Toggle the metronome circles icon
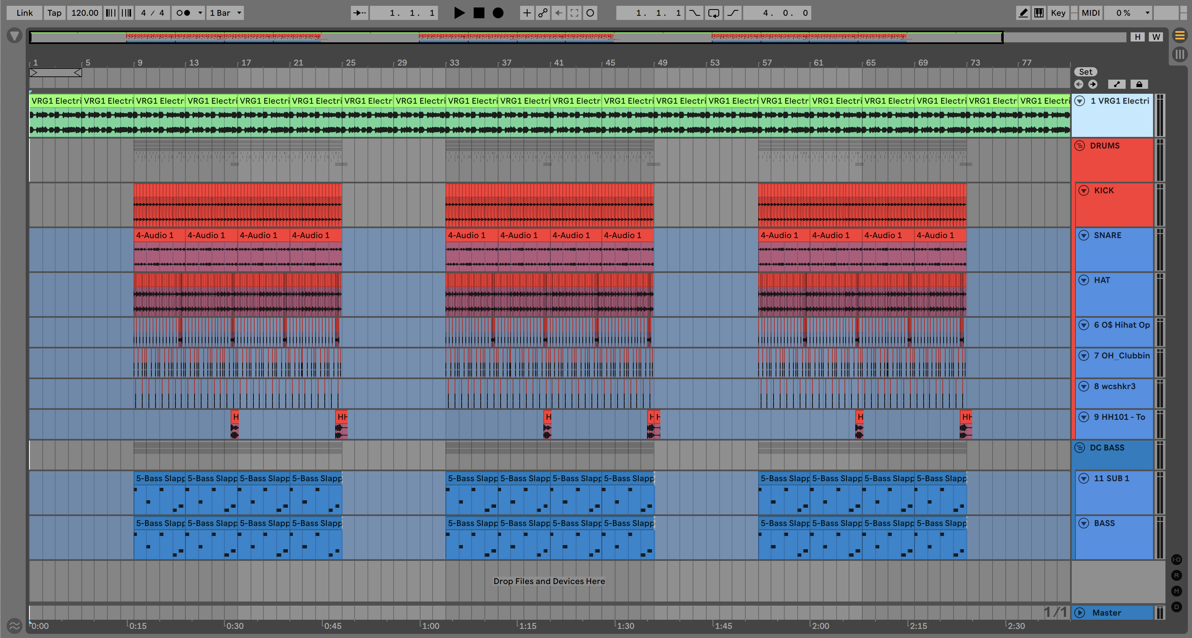The height and width of the screenshot is (638, 1192). click(x=184, y=13)
